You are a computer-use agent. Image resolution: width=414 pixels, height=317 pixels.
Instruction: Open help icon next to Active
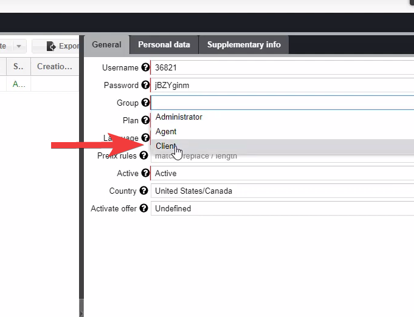[x=145, y=173]
